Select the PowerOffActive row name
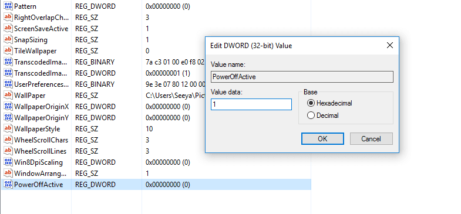Screen dimensions: 461x214 pos(39,185)
